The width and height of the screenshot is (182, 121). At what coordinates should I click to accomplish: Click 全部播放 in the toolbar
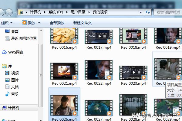pos(57,23)
